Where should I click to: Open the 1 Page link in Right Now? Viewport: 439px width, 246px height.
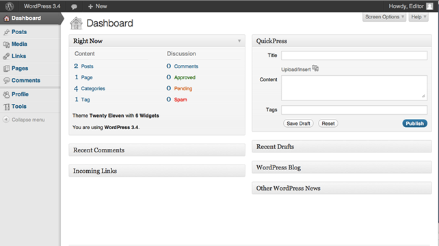tap(83, 77)
